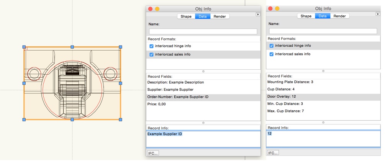Open palette menu arrow in right Obj Info
The image size is (385, 162).
point(378,14)
